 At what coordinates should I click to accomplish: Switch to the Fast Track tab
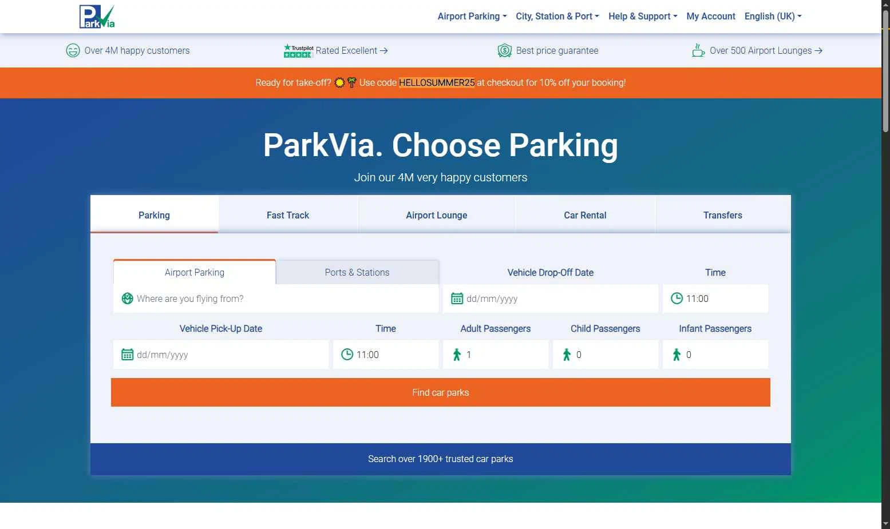[x=288, y=214]
